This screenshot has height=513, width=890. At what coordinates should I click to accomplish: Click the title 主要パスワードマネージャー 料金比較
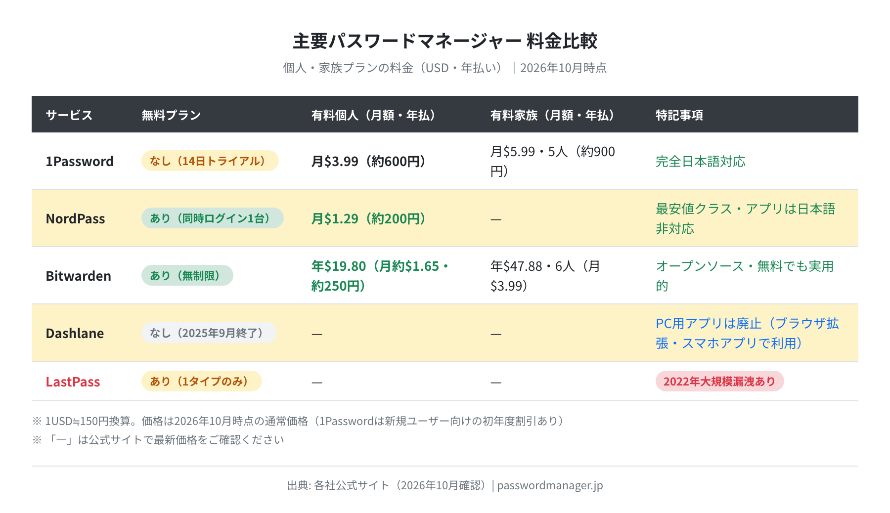coord(445,41)
